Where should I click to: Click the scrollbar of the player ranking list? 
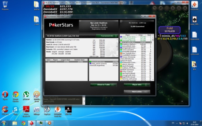coord(153,58)
